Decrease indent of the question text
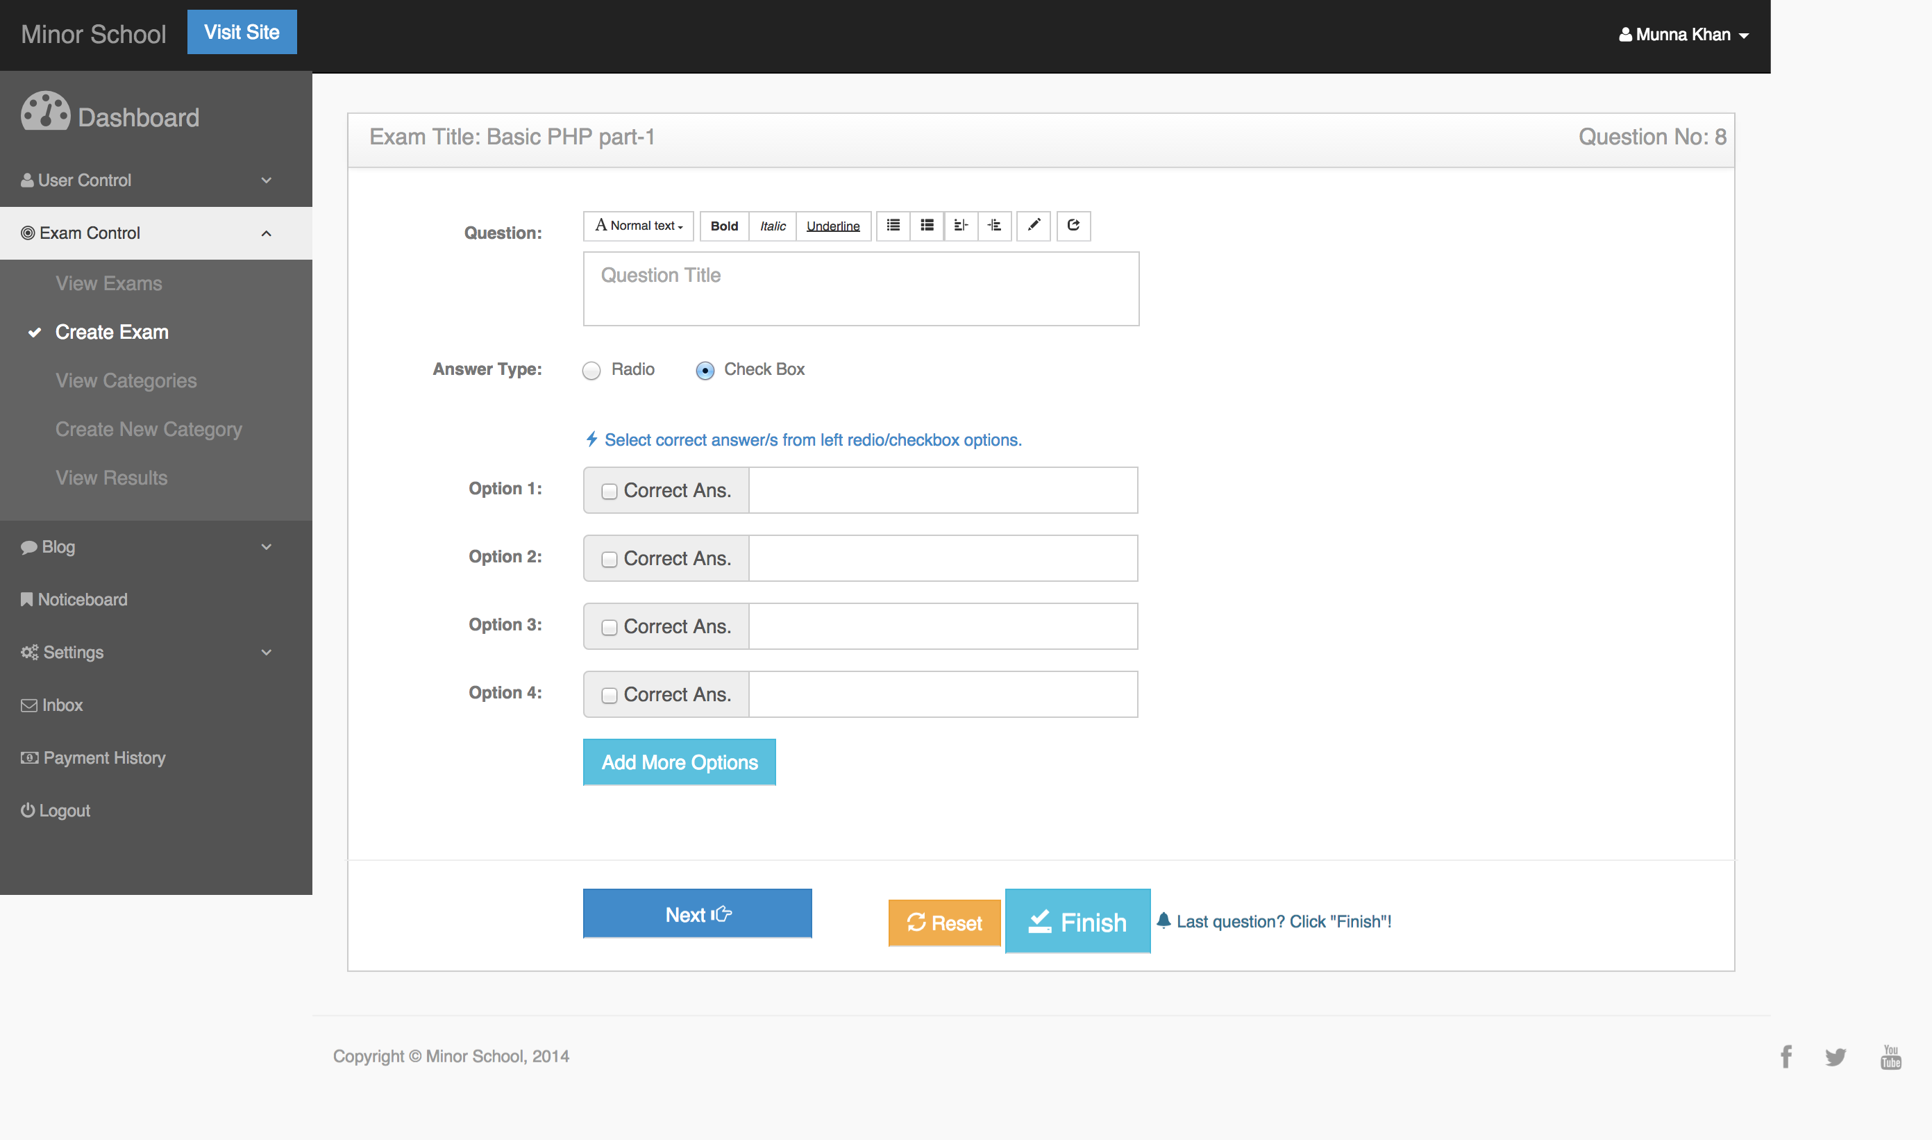This screenshot has height=1140, width=1932. point(961,226)
